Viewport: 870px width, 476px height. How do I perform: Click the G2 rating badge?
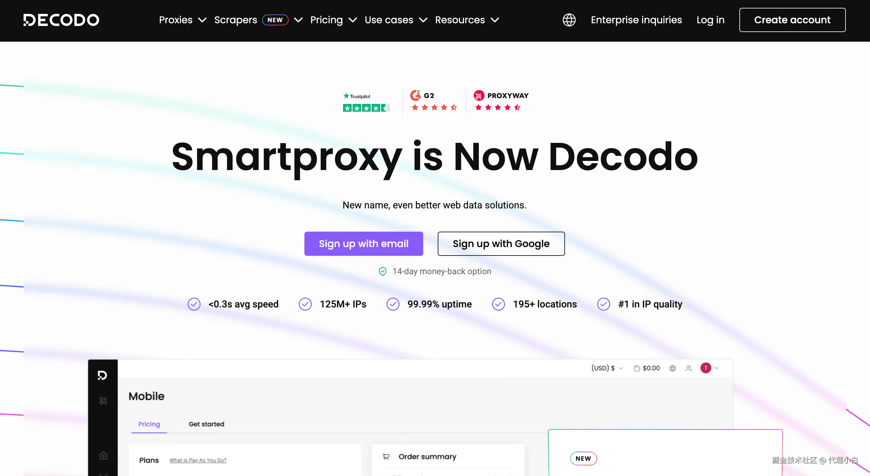(x=434, y=101)
